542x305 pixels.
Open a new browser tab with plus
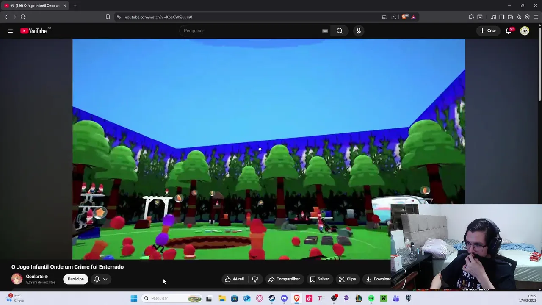[x=75, y=6]
